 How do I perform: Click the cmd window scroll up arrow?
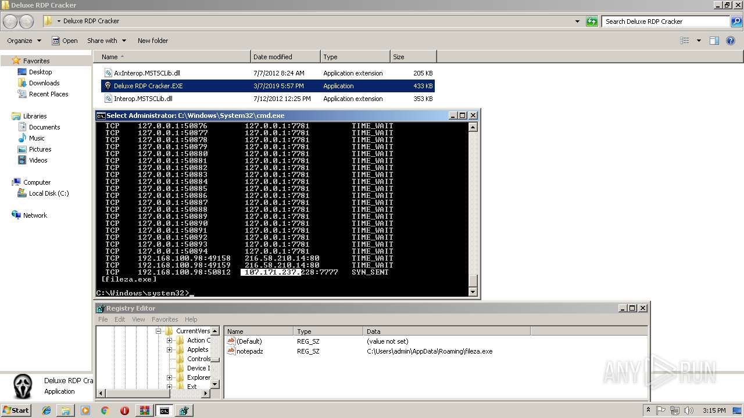pyautogui.click(x=473, y=127)
